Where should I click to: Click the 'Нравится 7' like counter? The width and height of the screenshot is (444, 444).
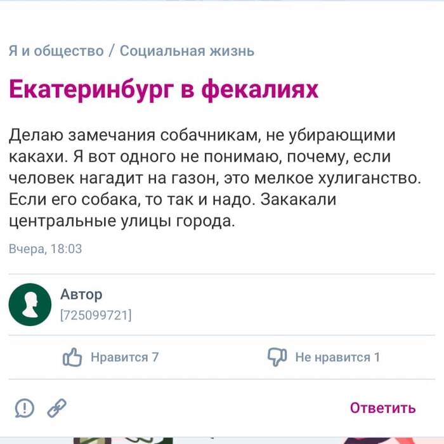coord(124,357)
